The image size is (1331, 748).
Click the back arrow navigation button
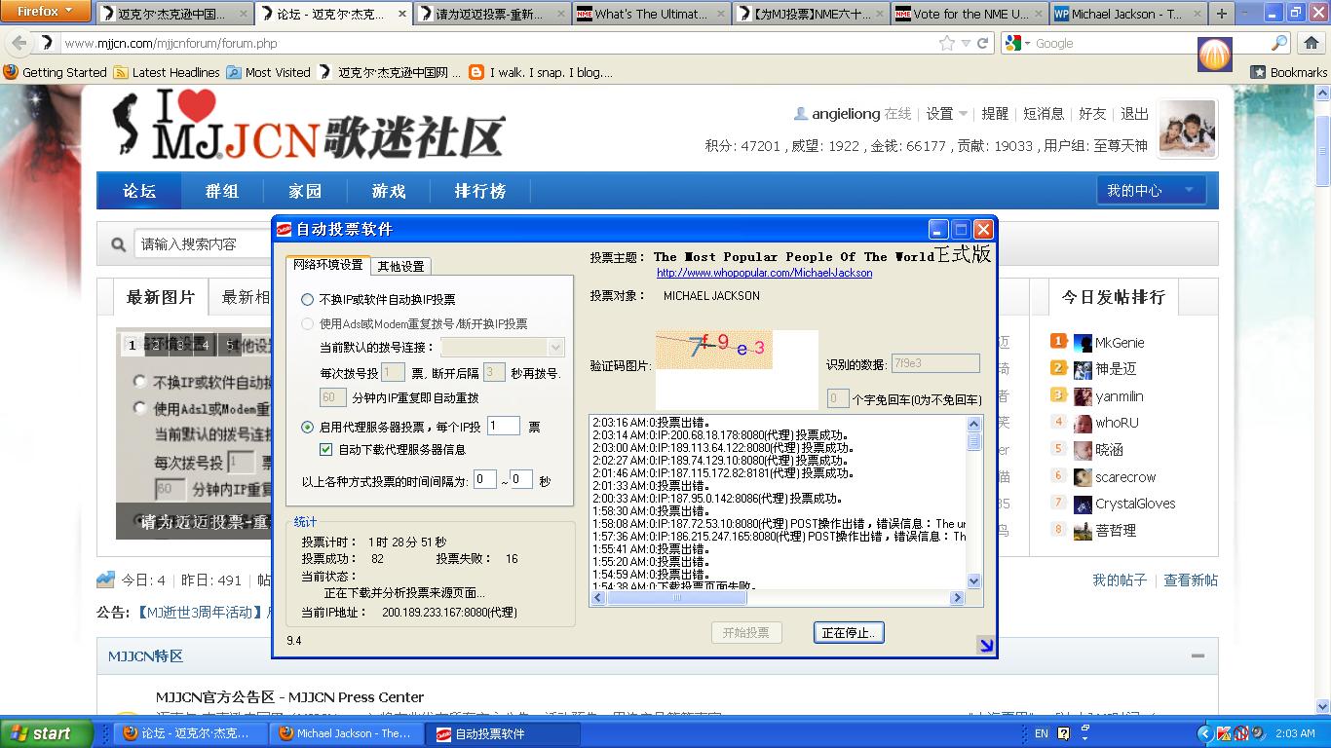pos(19,43)
